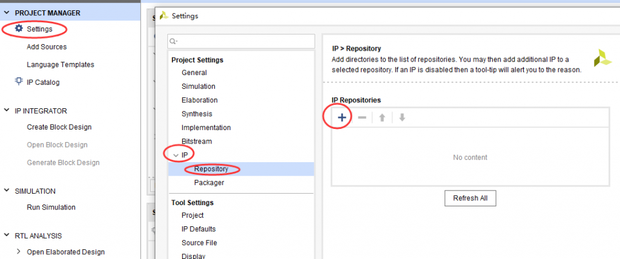Viewport: 620px width, 259px height.
Task: Click Open Block Design
Action: tap(58, 145)
